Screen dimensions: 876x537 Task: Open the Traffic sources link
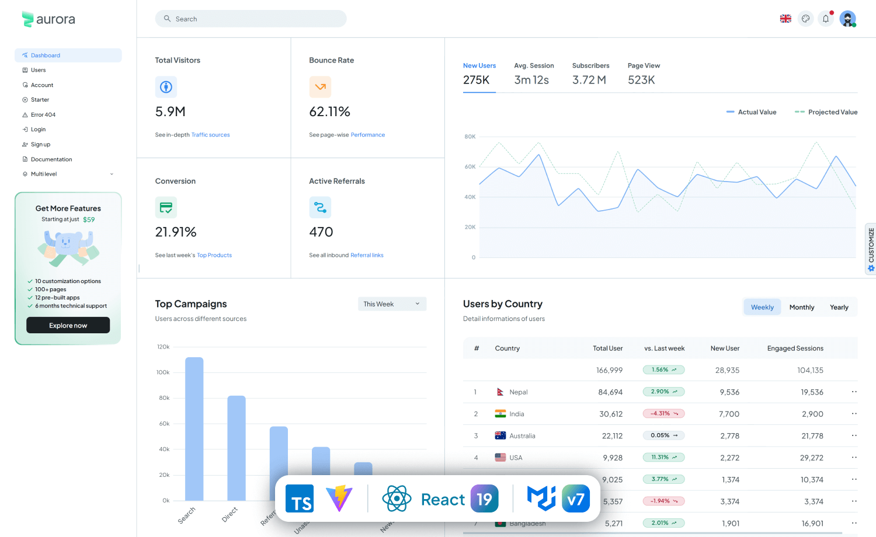(x=210, y=134)
